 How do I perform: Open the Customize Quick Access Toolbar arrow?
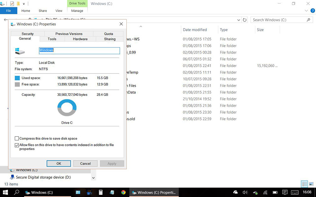tap(24, 4)
